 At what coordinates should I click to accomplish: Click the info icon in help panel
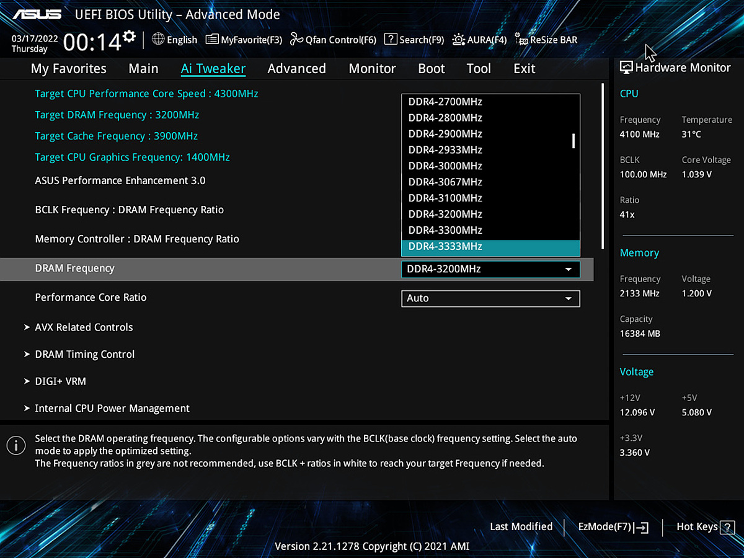point(16,445)
